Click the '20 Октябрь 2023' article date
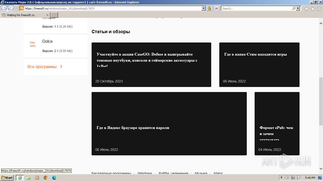This screenshot has width=323, height=181. [109, 81]
